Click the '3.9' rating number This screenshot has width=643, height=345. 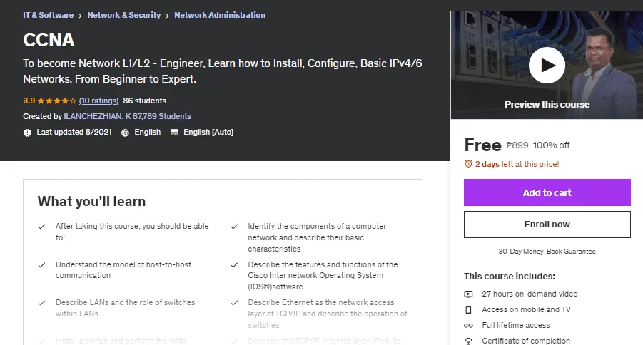pyautogui.click(x=29, y=101)
